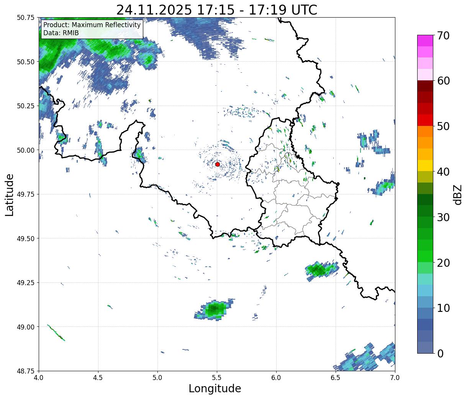Click the longitude tick label 5.0

[x=157, y=377]
